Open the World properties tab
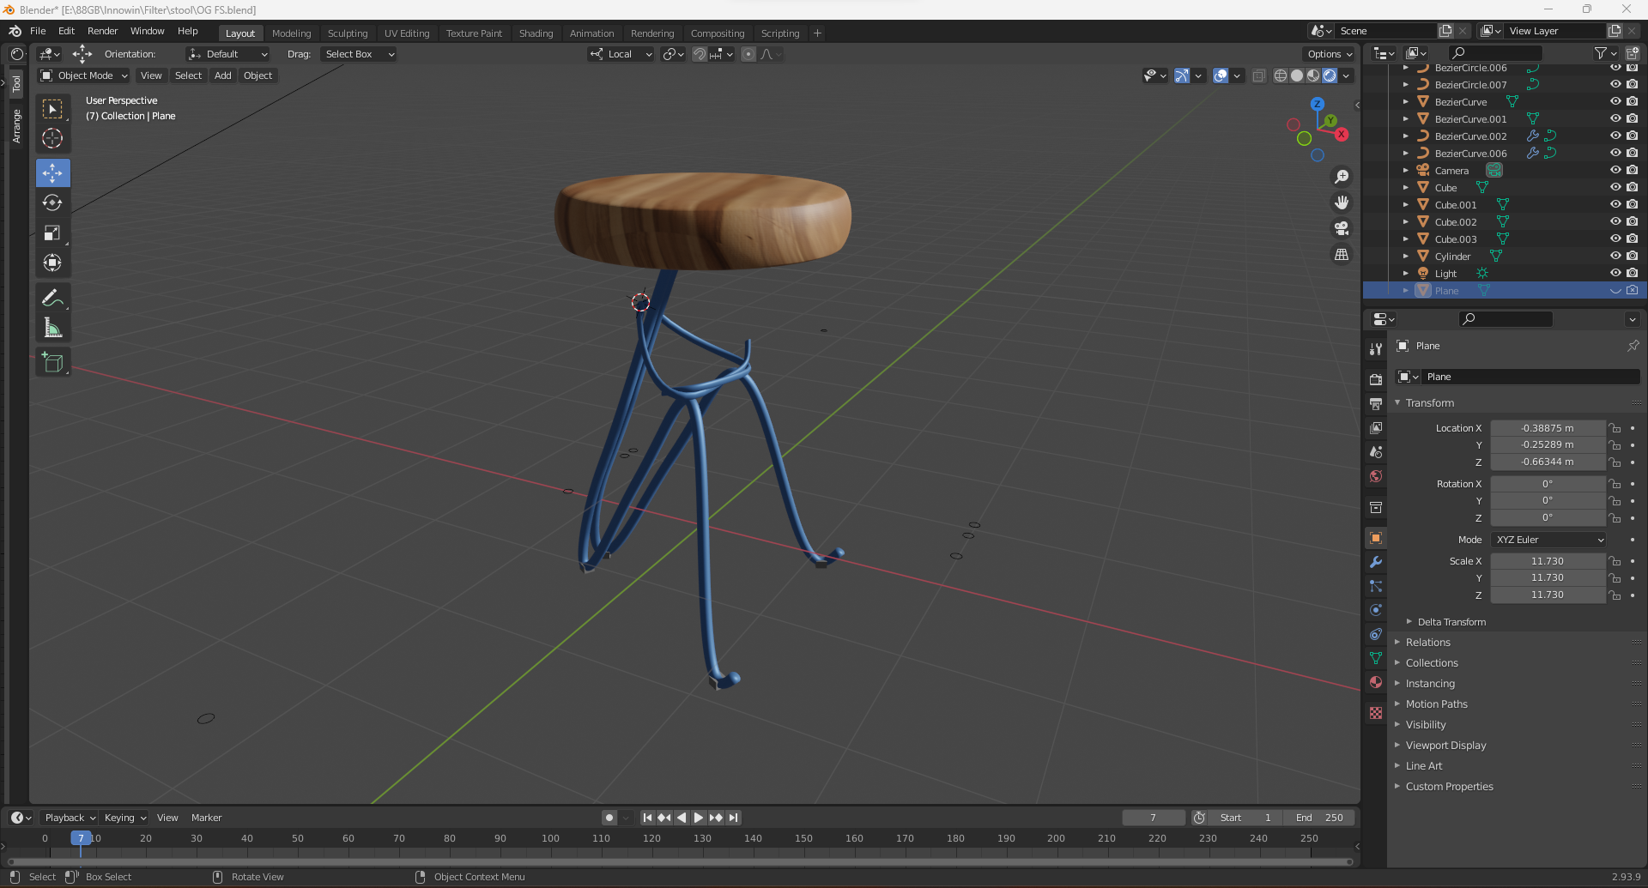Image resolution: width=1648 pixels, height=888 pixels. click(x=1376, y=476)
